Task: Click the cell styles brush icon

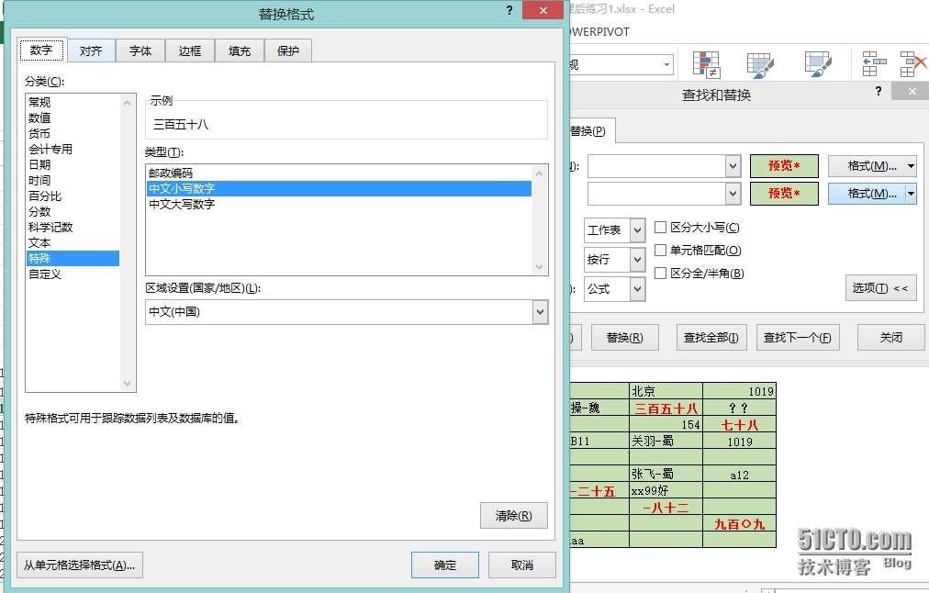Action: tap(818, 64)
